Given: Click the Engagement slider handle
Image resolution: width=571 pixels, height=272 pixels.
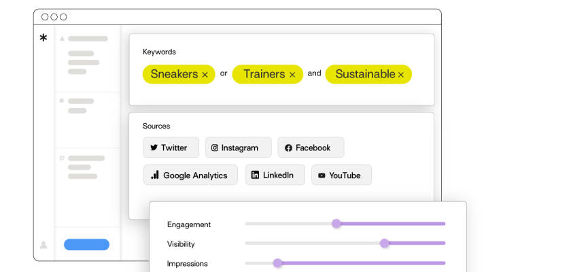Looking at the screenshot, I should (x=336, y=223).
